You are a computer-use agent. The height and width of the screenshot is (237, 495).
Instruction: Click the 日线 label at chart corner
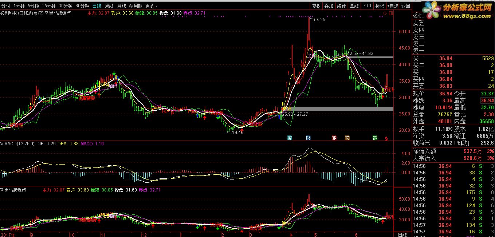pos(402,234)
